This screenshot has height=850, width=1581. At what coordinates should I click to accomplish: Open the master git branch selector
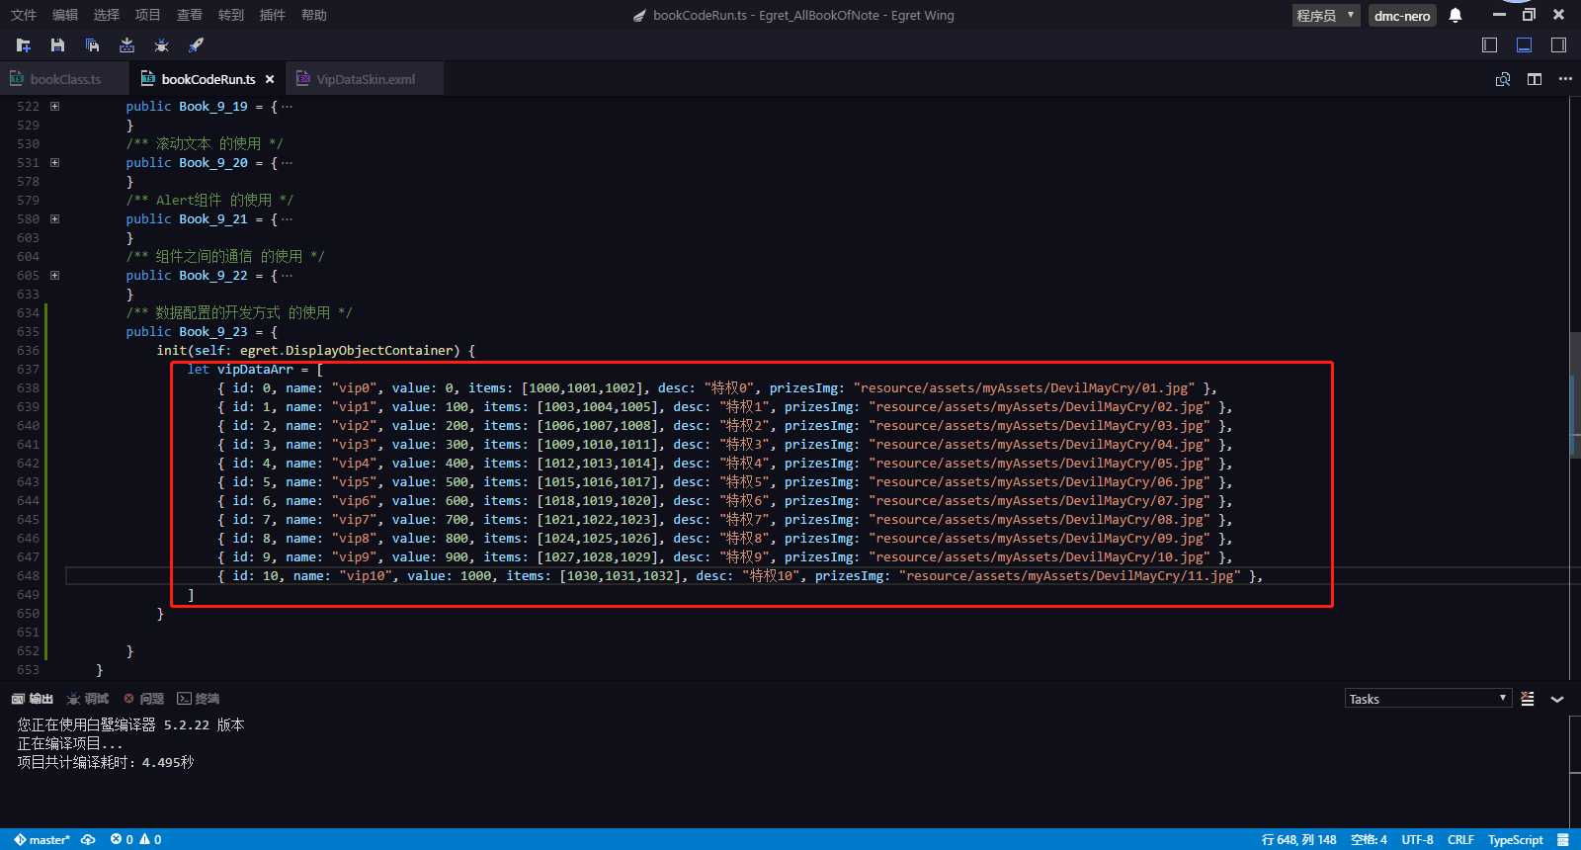coord(42,839)
